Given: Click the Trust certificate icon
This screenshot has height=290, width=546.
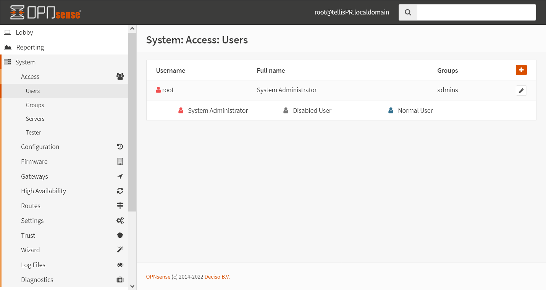Looking at the screenshot, I should [x=120, y=235].
